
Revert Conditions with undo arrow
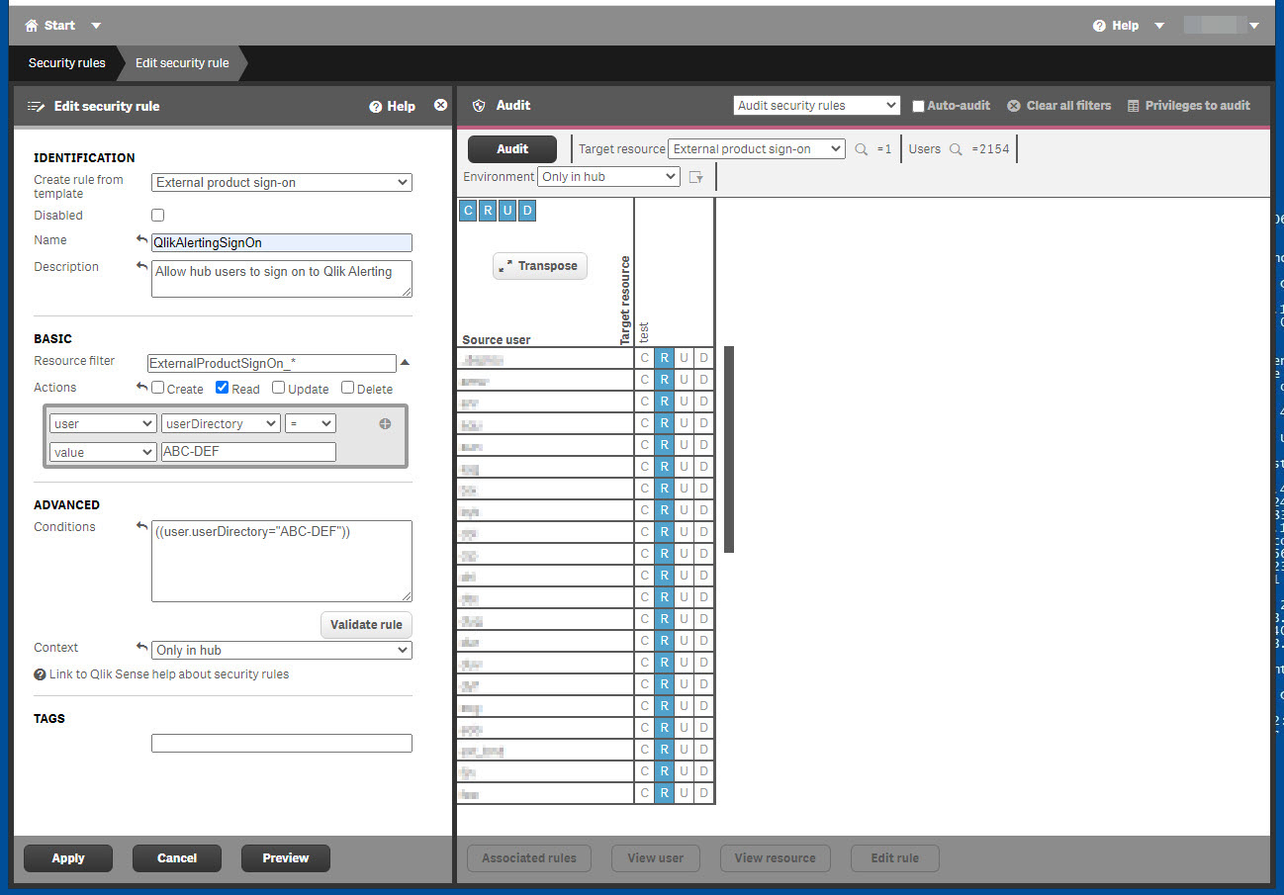coord(141,527)
